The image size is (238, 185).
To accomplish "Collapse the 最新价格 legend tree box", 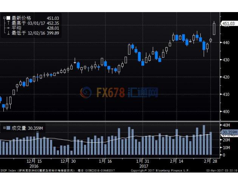I will click(5, 18).
